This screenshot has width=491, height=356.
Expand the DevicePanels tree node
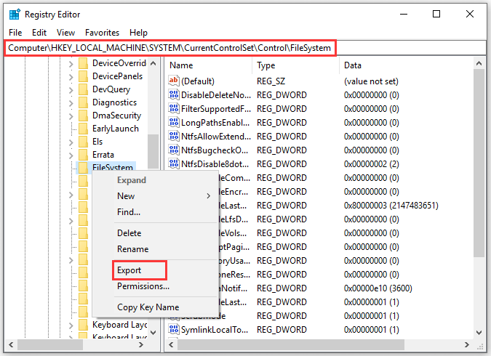(x=71, y=77)
